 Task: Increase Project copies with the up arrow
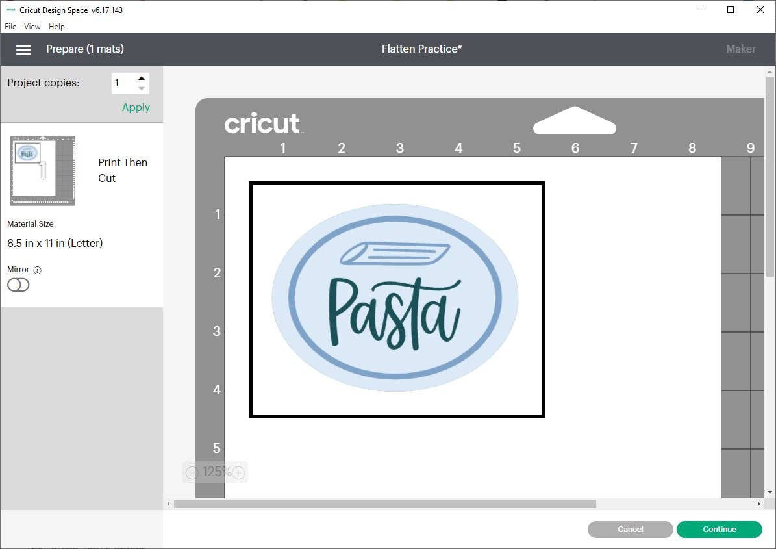[142, 77]
